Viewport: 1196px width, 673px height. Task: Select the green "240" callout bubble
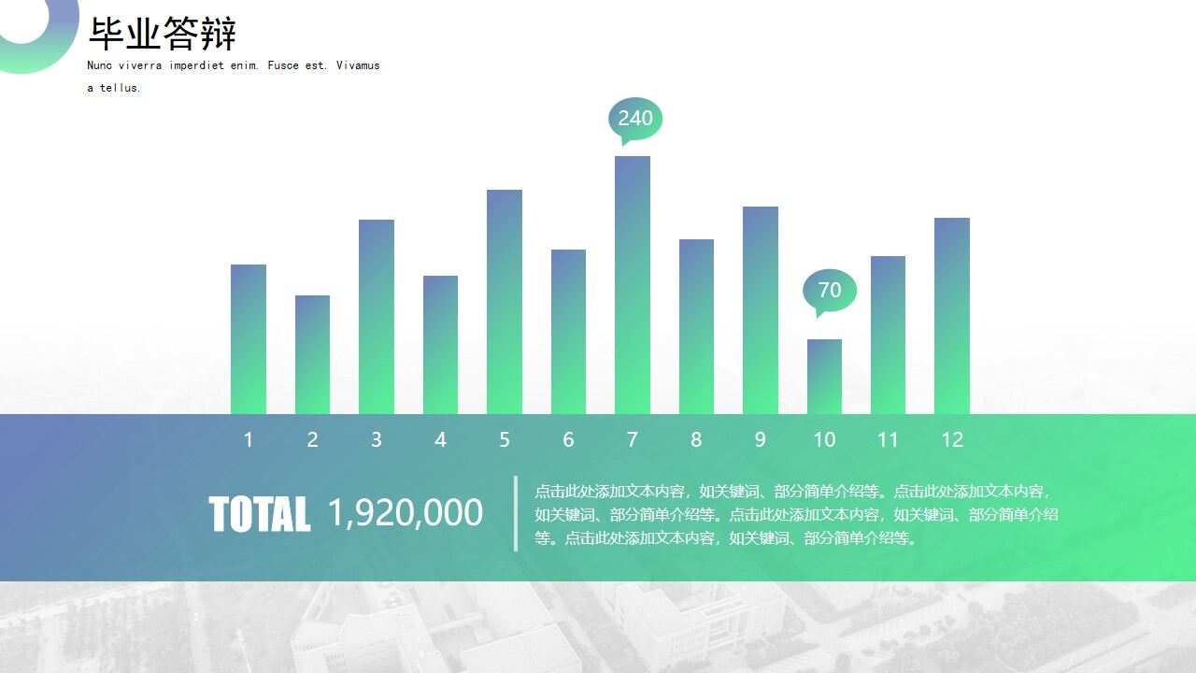[634, 119]
